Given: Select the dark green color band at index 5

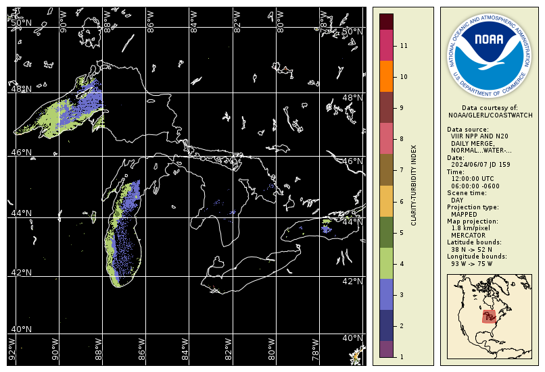Looking at the screenshot, I should pos(386,232).
